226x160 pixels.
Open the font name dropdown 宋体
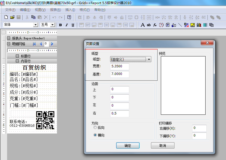click(35, 25)
